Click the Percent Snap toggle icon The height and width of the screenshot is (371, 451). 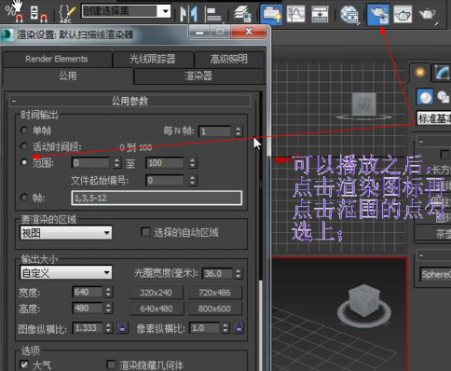[x=14, y=13]
